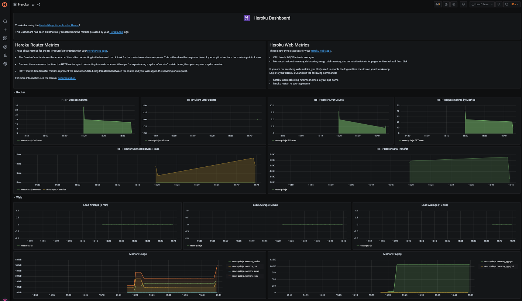Click the dashboard grid icon beside Heroku title

pos(15,4)
